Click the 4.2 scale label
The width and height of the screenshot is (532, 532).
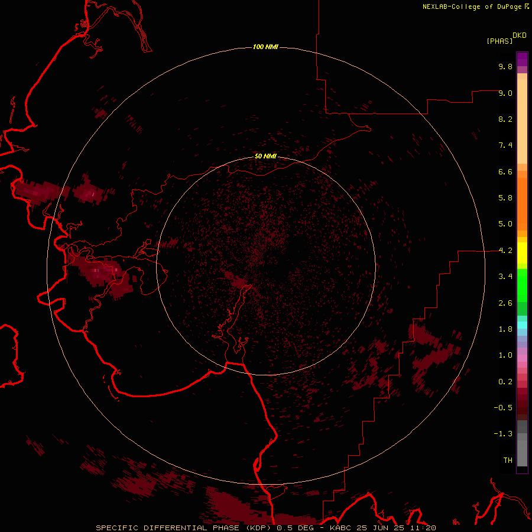[505, 251]
